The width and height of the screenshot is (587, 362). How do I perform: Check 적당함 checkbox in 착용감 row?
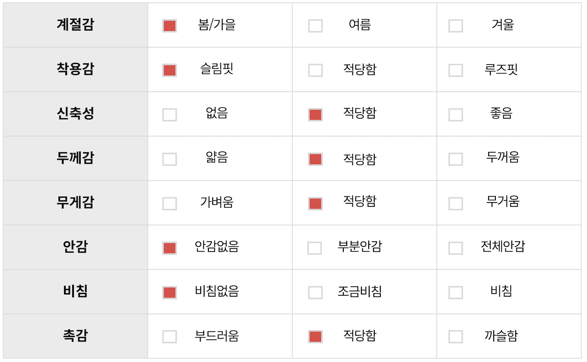coord(315,70)
